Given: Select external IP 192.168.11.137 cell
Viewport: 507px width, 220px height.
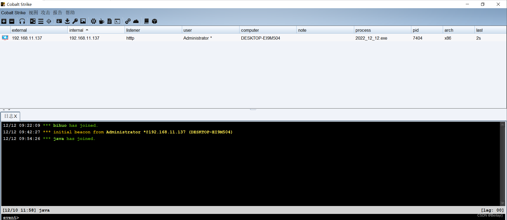Looking at the screenshot, I should [27, 38].
